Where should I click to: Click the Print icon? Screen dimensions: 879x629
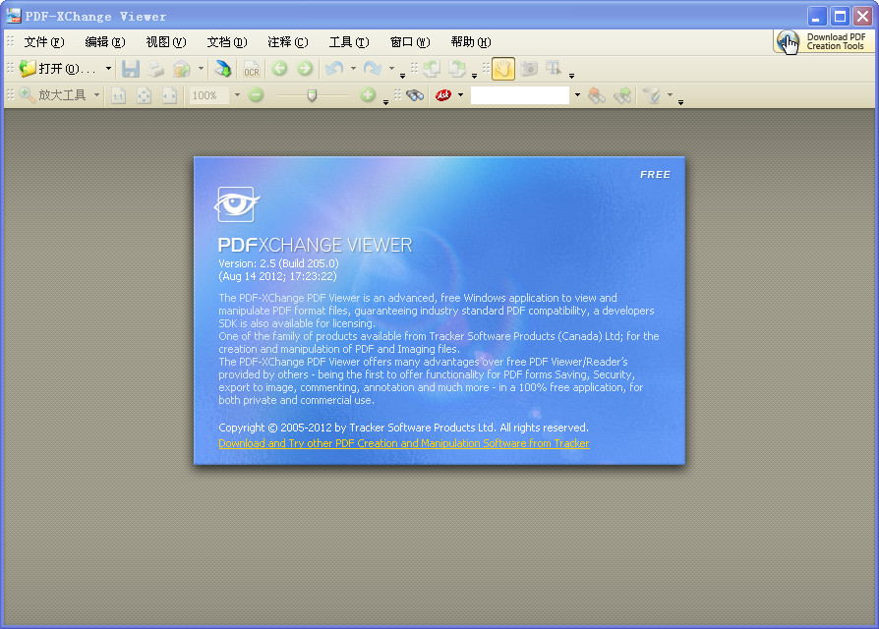(156, 69)
